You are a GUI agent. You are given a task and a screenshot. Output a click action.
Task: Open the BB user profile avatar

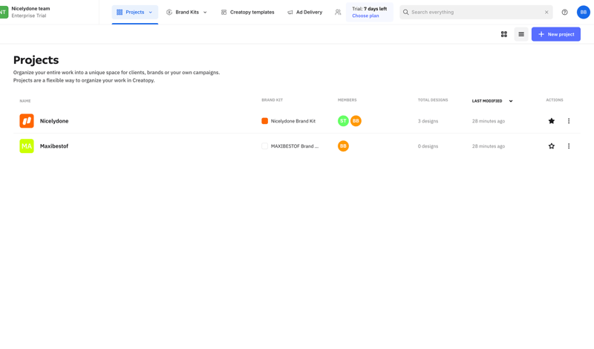(x=584, y=12)
